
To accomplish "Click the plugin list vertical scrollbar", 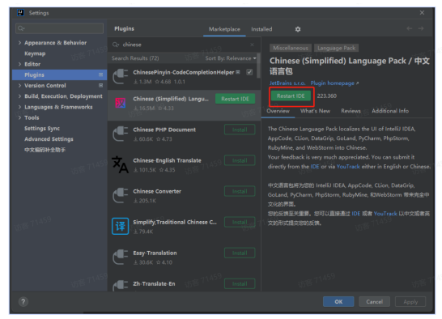I will coord(258,66).
